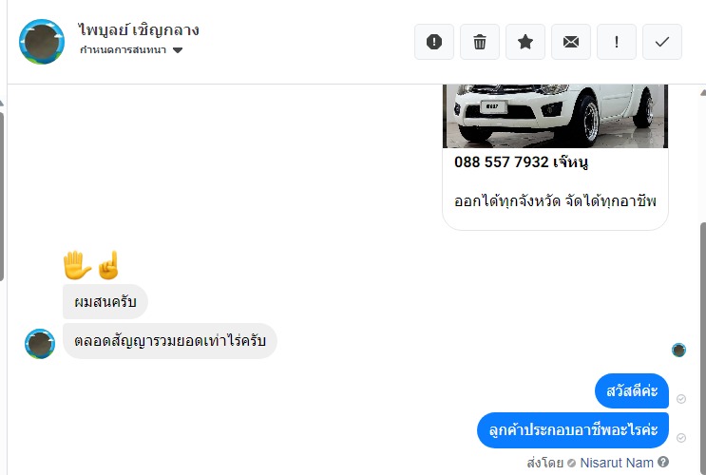Viewport: 706px width, 475px height.
Task: Click the white car ad thumbnail
Action: (555, 116)
